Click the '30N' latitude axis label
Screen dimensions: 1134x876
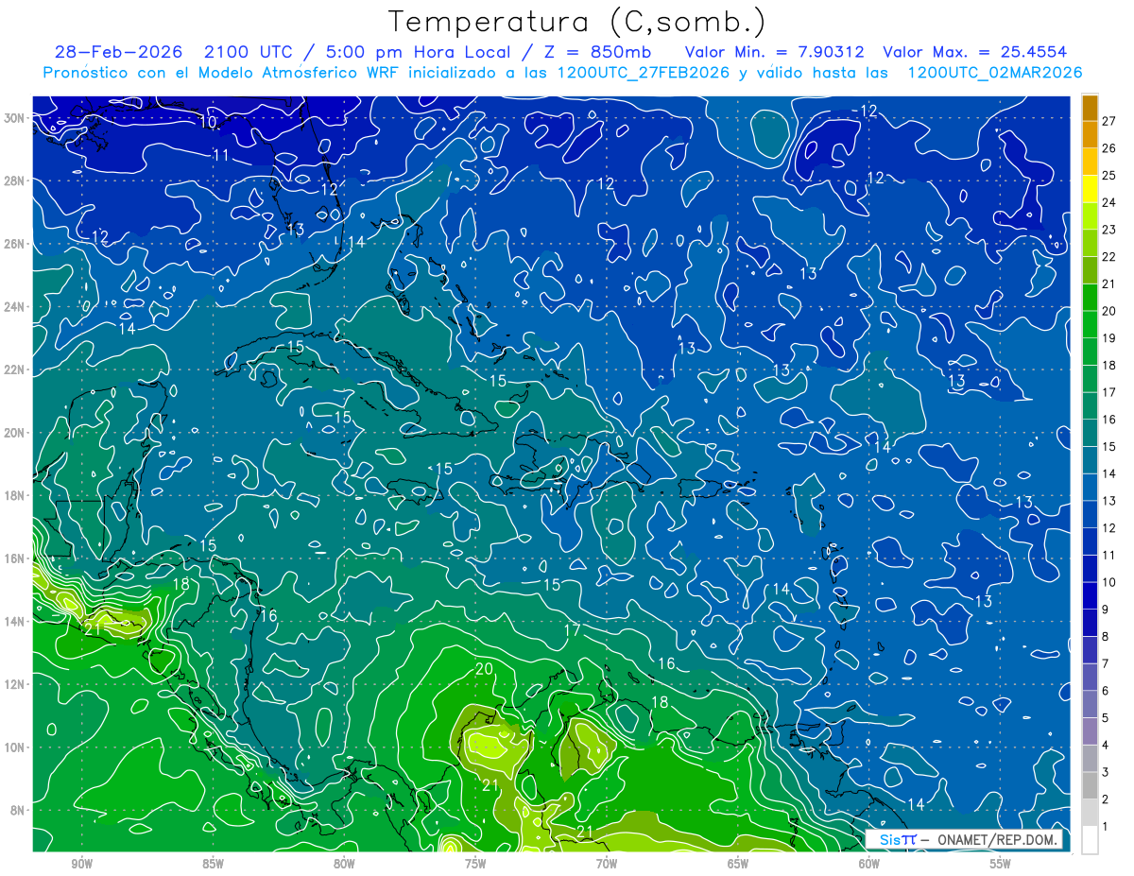pyautogui.click(x=15, y=118)
